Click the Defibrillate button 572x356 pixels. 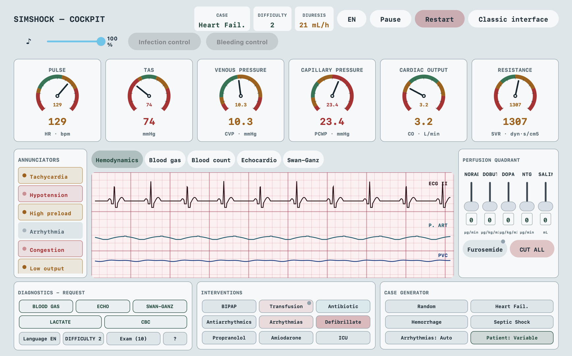pyautogui.click(x=343, y=322)
